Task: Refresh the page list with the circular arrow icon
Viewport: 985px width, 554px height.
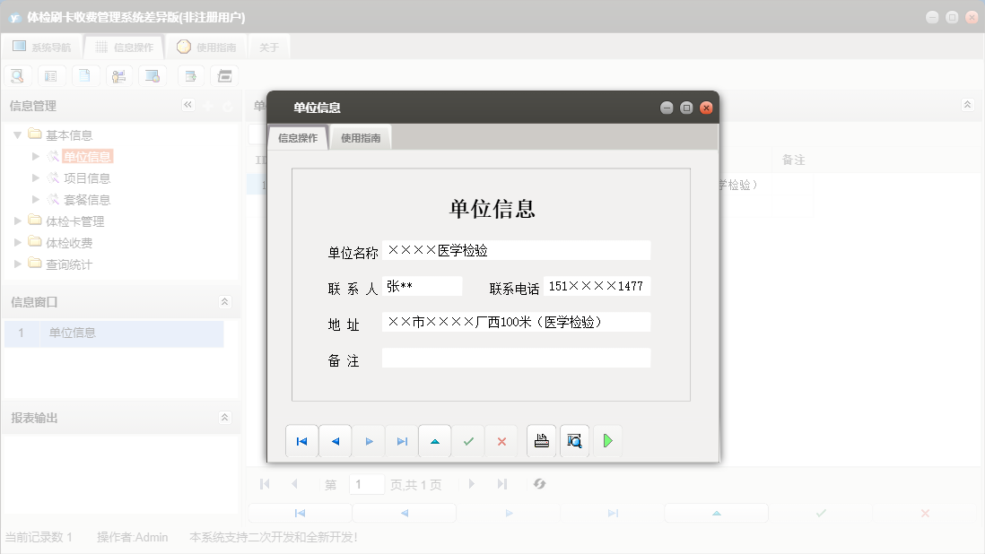Action: pyautogui.click(x=539, y=483)
